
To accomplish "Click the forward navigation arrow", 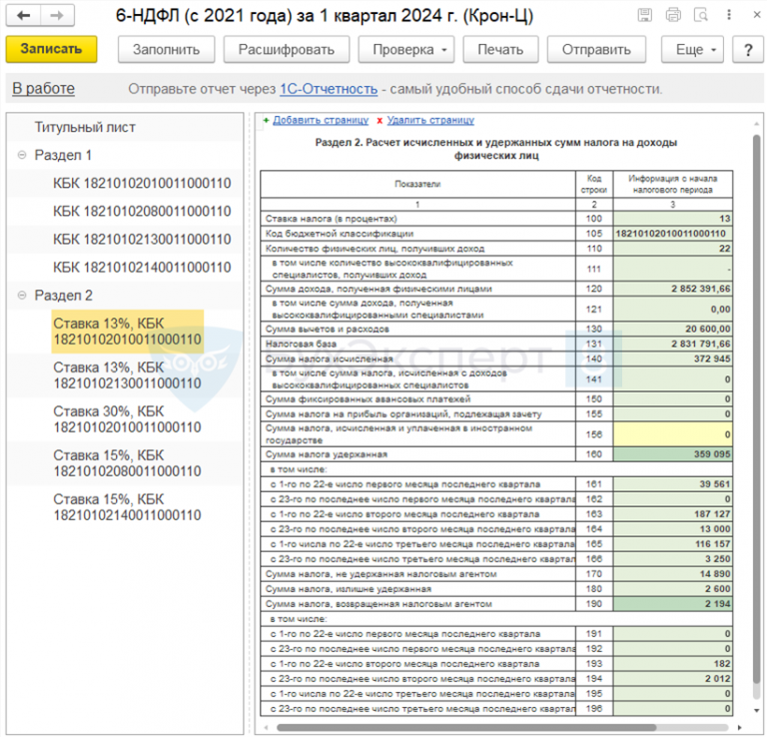I will pyautogui.click(x=58, y=16).
